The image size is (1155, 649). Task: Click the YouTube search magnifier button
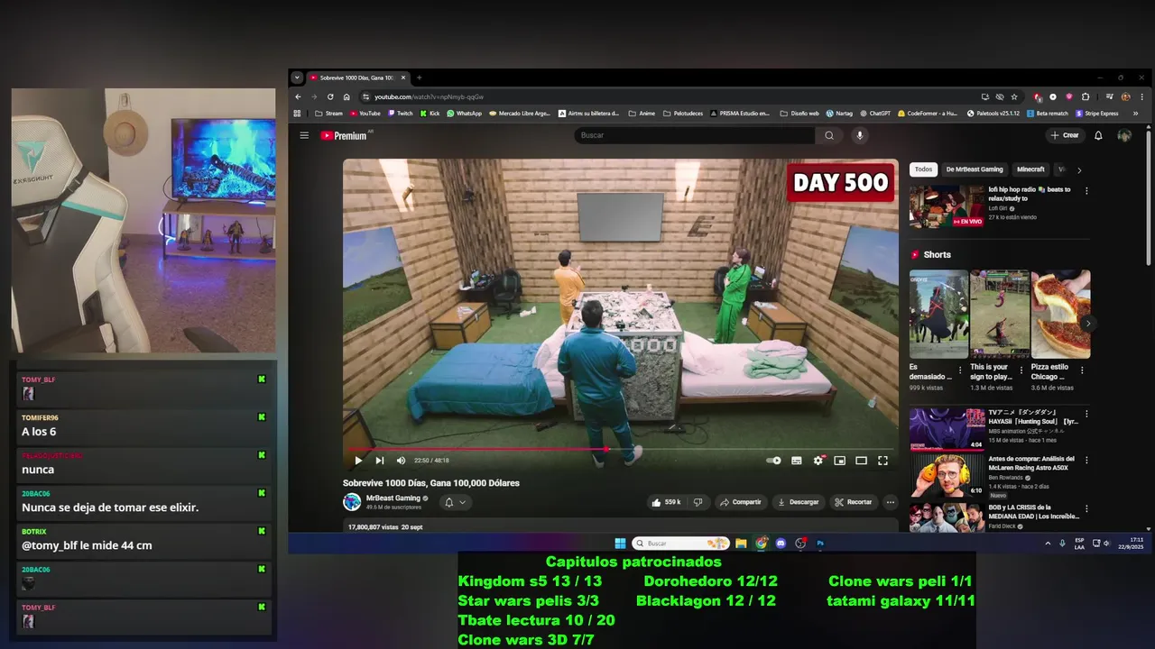click(x=829, y=135)
